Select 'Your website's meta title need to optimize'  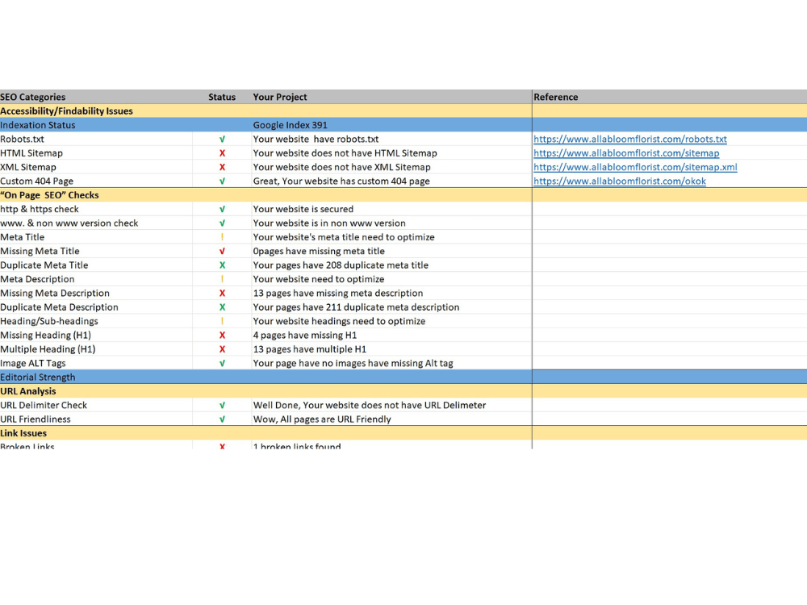click(x=391, y=236)
